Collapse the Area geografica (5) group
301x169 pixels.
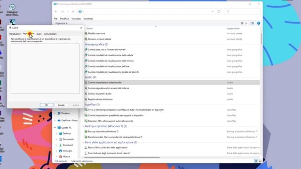coord(96,44)
